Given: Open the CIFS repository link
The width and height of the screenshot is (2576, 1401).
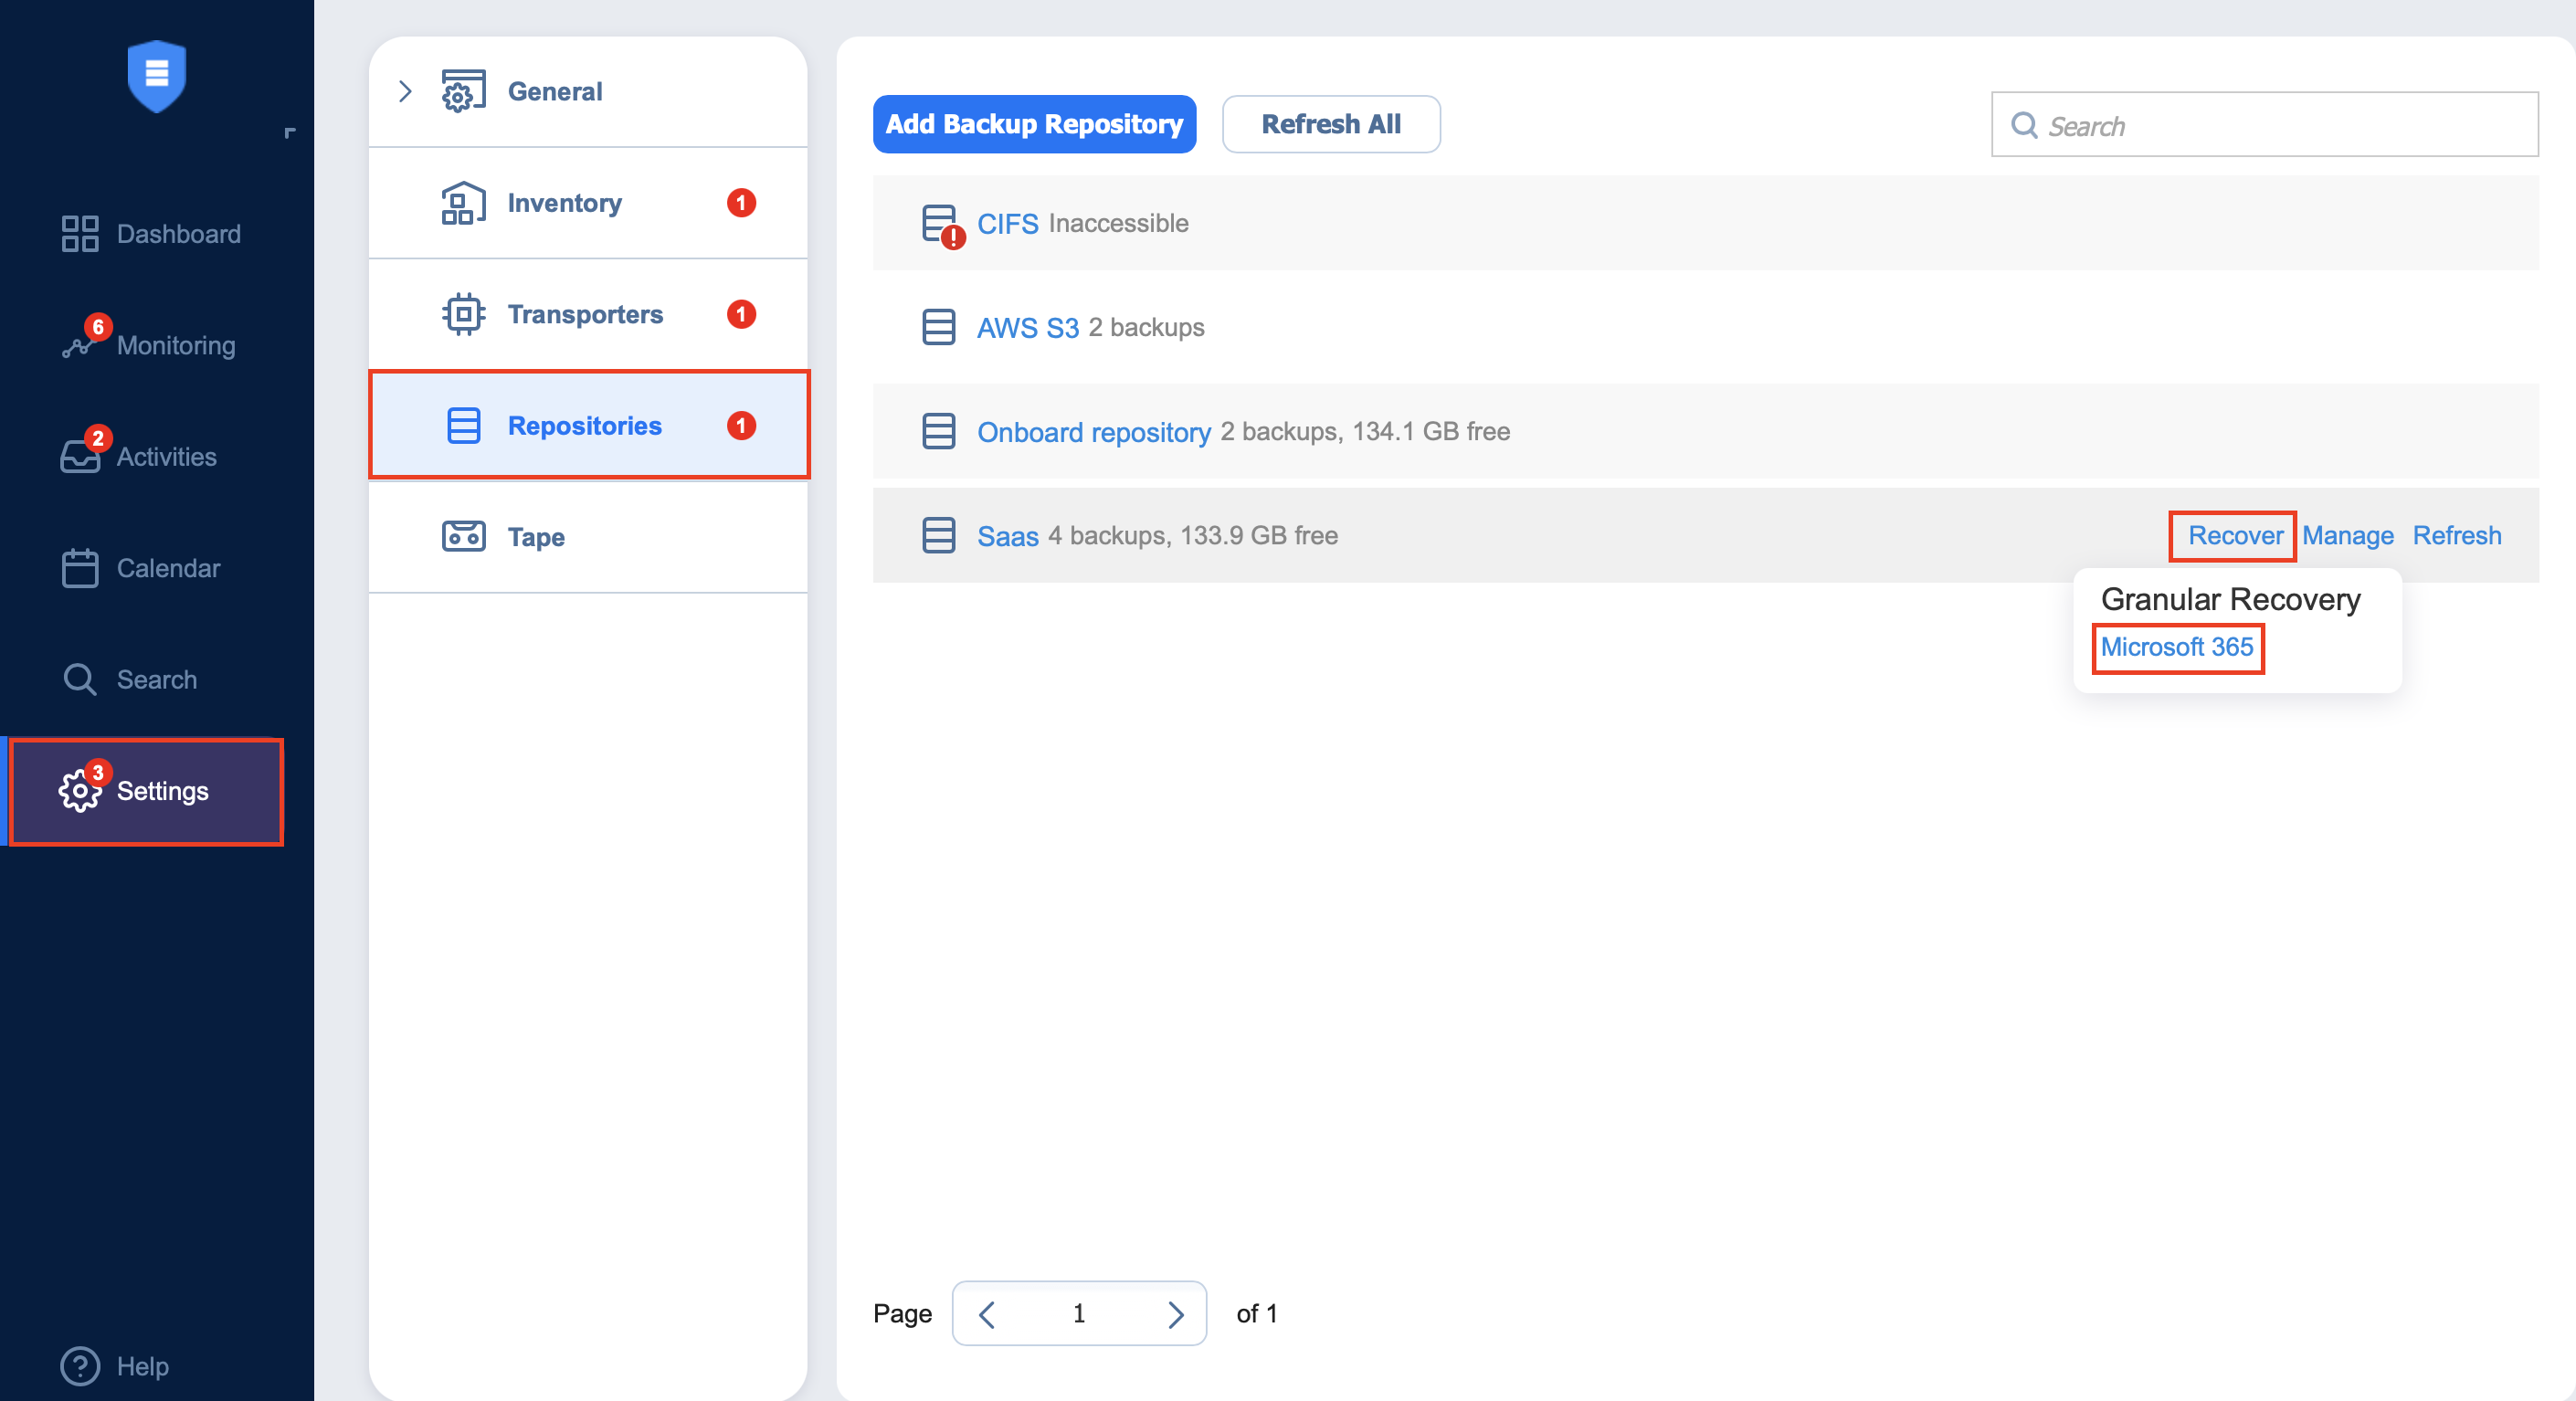Looking at the screenshot, I should (x=1007, y=223).
